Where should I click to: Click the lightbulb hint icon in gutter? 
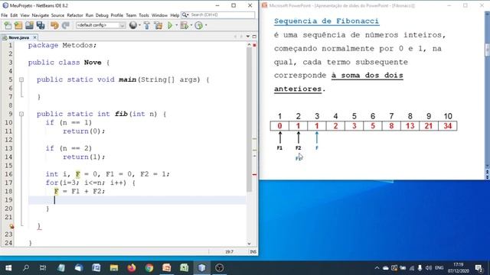point(11,226)
